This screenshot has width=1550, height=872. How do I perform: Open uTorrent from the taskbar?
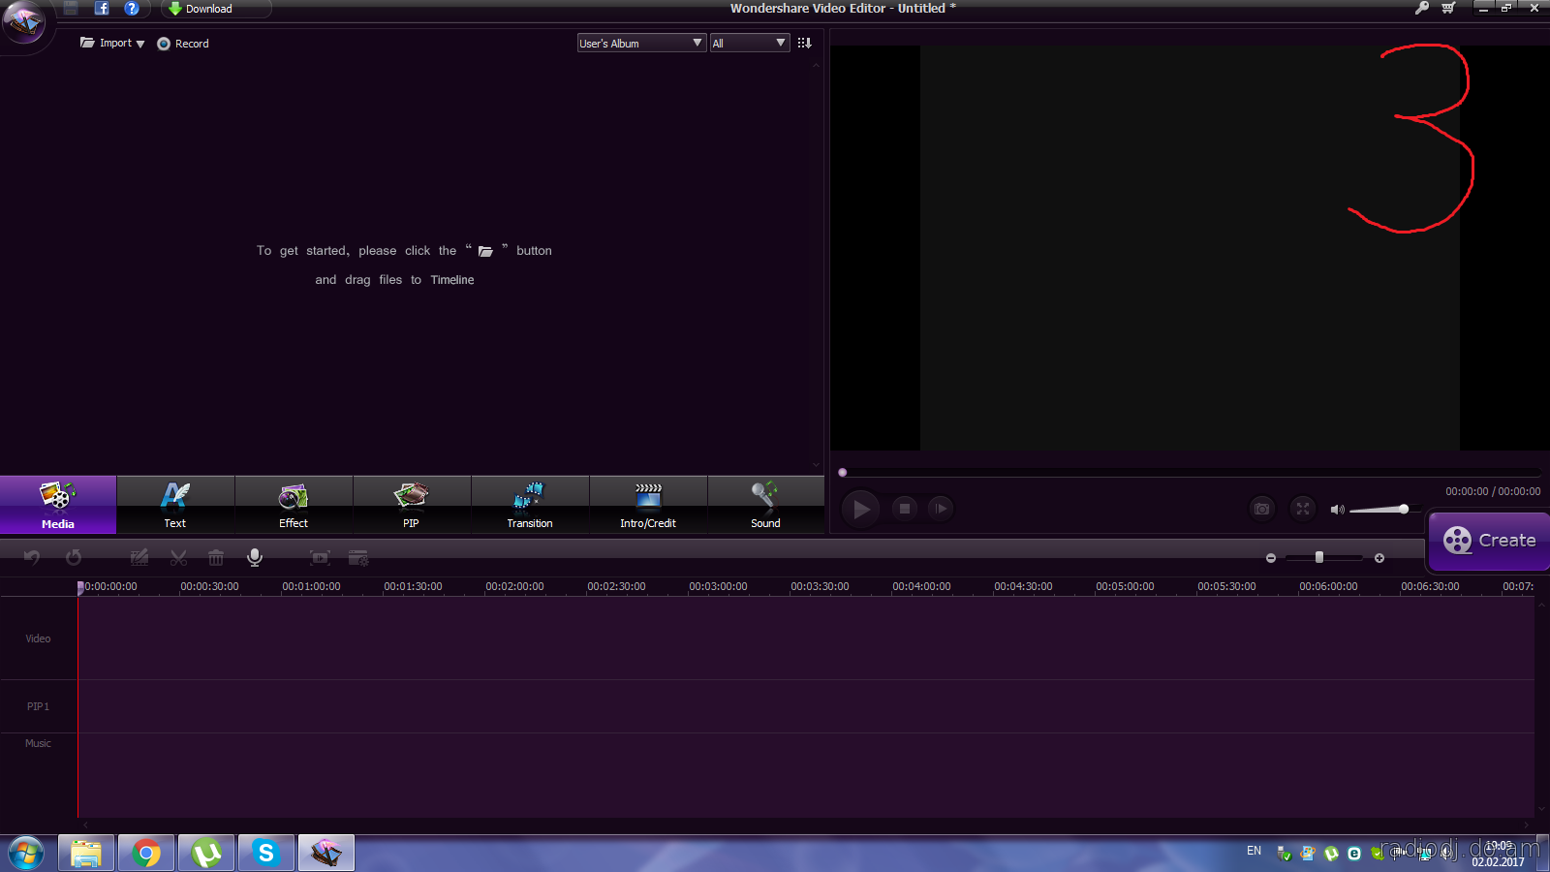[x=206, y=854]
